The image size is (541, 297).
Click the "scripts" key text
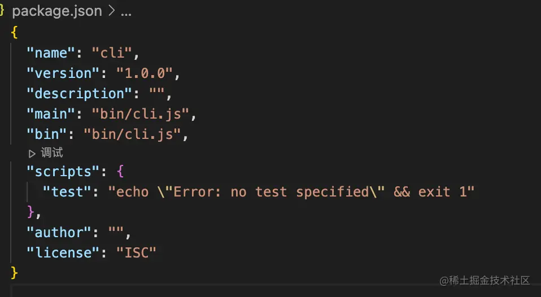pos(63,172)
